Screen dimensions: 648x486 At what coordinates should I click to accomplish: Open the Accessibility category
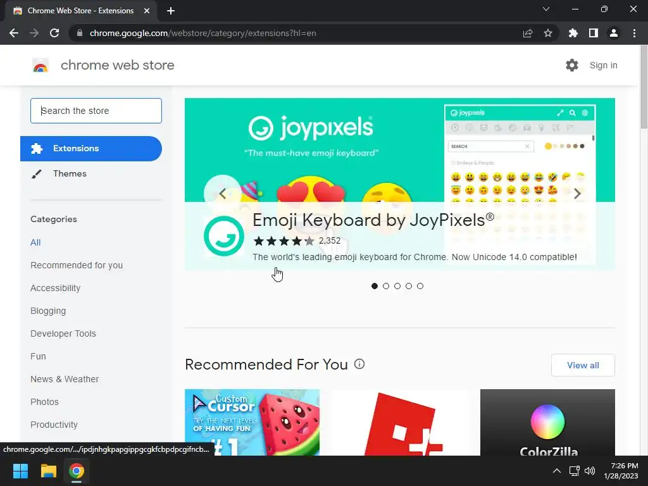(56, 288)
